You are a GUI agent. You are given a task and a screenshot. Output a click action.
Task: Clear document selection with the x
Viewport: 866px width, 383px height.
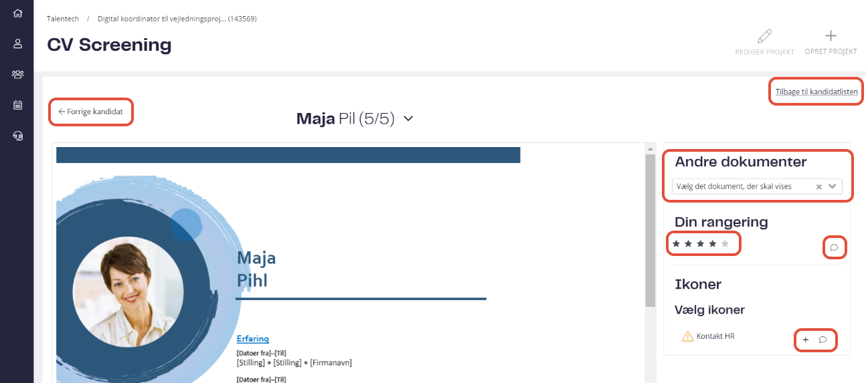818,186
